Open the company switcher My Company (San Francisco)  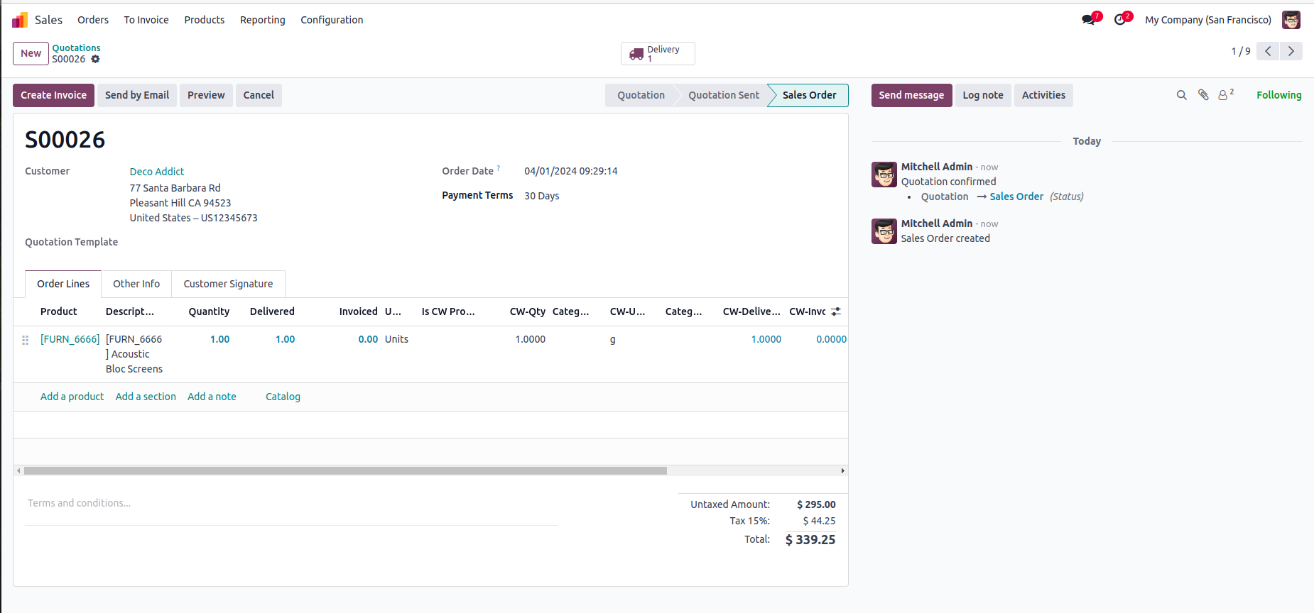click(x=1208, y=20)
